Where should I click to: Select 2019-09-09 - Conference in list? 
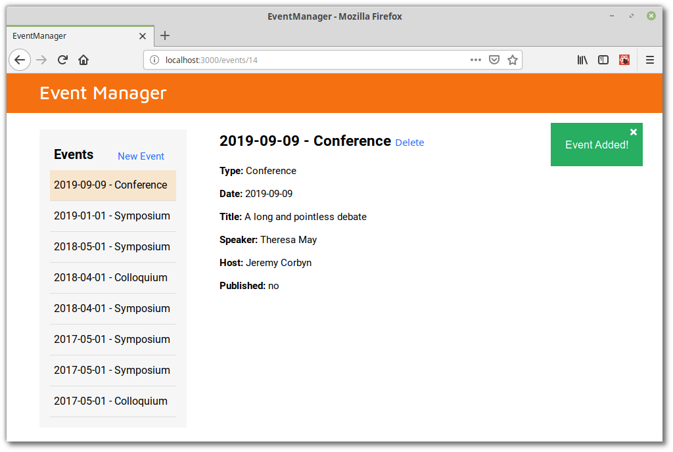[113, 185]
